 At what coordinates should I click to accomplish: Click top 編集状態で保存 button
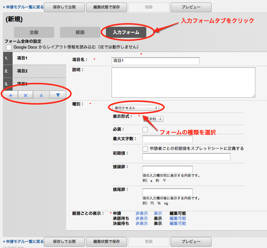107,7
